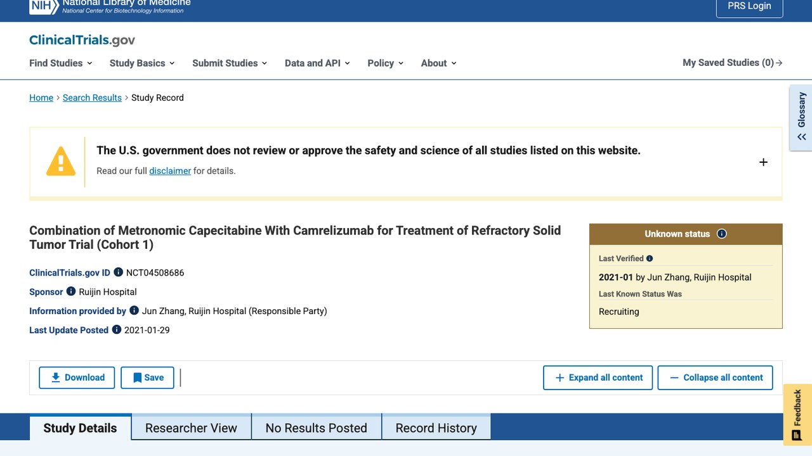The image size is (812, 456).
Task: Click Collapse all content button
Action: tap(715, 377)
